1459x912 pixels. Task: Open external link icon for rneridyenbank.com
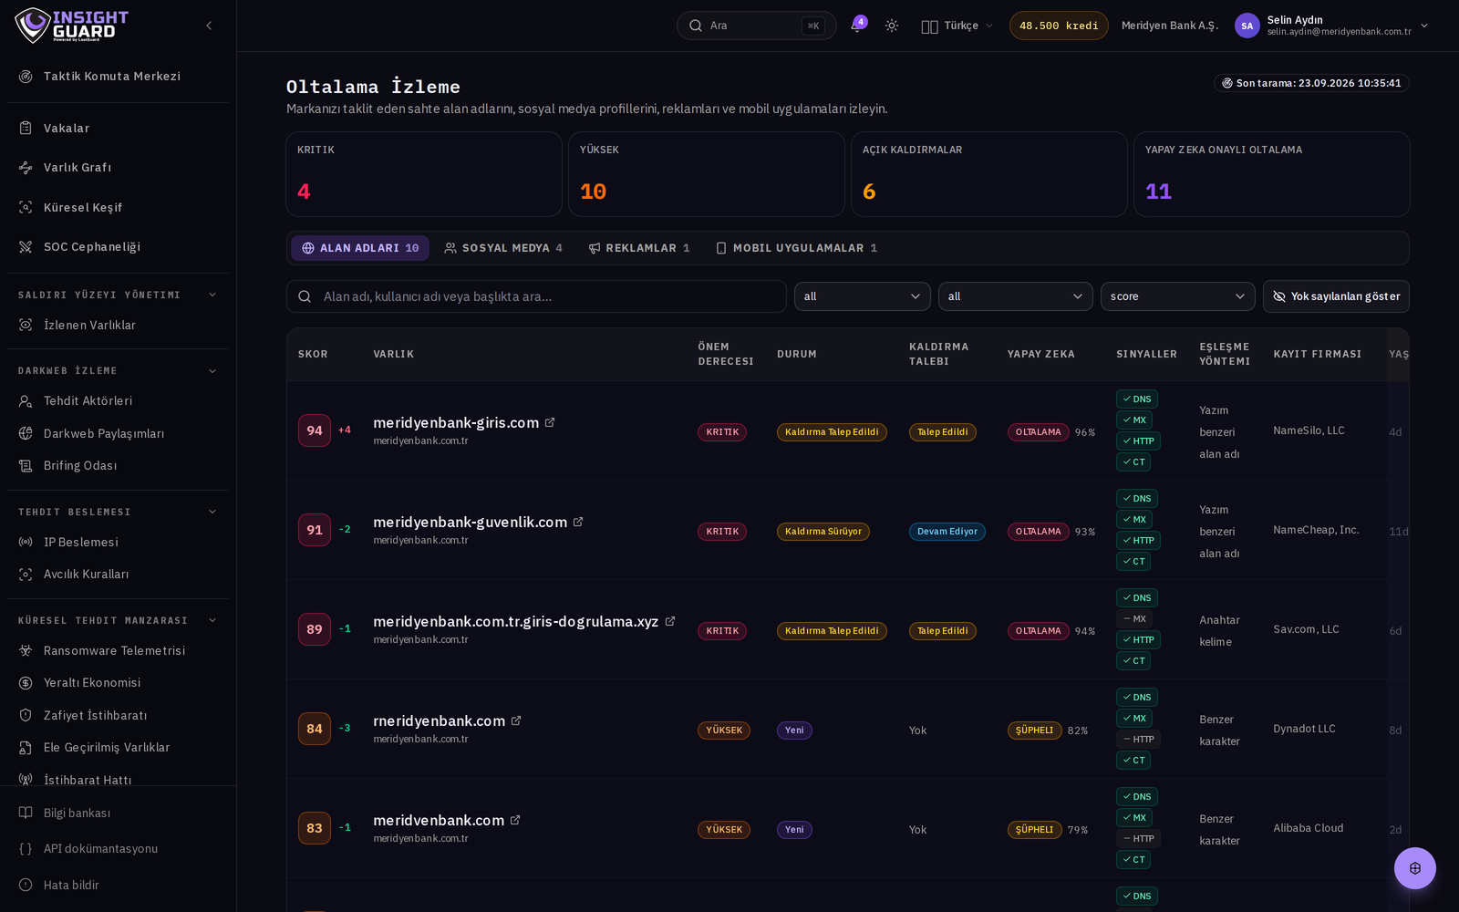[x=516, y=720]
